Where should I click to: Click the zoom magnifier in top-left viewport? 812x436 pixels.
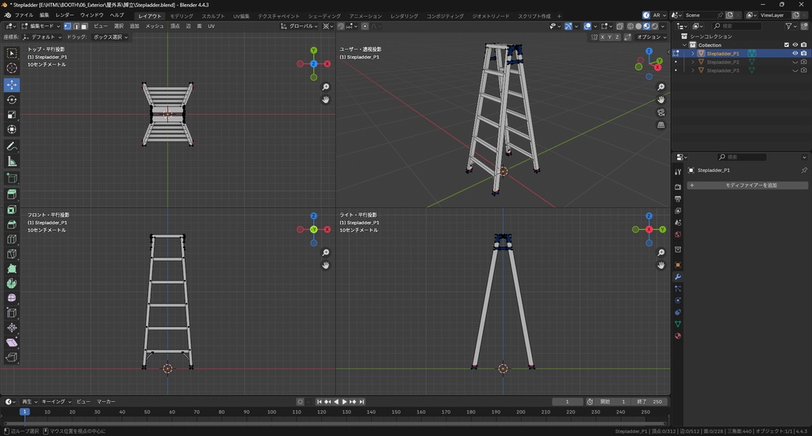326,87
